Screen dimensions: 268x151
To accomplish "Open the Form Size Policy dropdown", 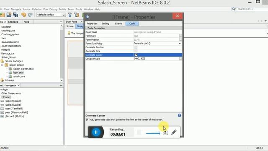I will (x=180, y=44).
